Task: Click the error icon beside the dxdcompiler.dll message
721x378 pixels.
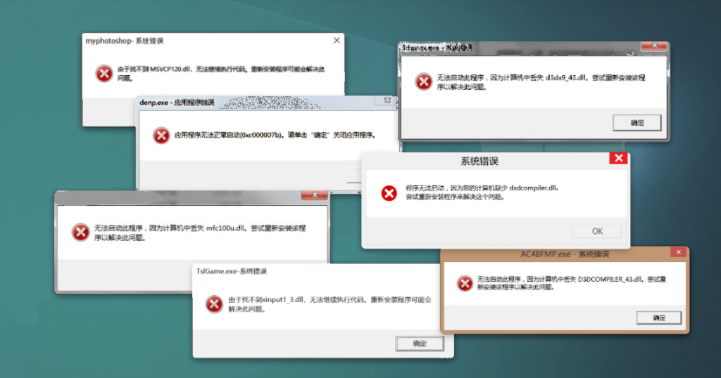Action: pos(389,193)
